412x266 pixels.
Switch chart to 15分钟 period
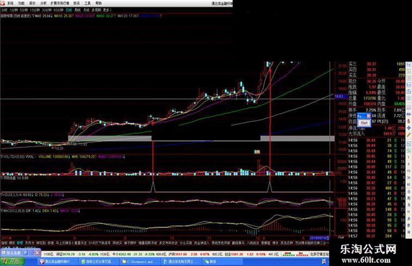34,10
